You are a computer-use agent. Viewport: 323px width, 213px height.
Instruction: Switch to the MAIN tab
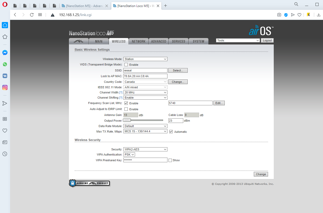[x=99, y=41]
